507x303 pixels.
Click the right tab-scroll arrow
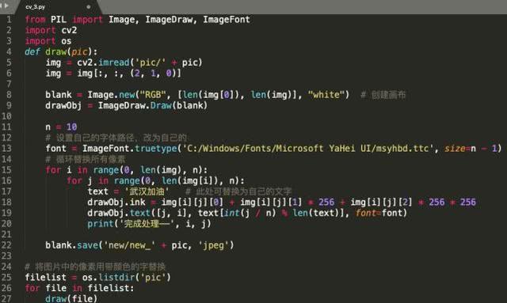coord(7,6)
